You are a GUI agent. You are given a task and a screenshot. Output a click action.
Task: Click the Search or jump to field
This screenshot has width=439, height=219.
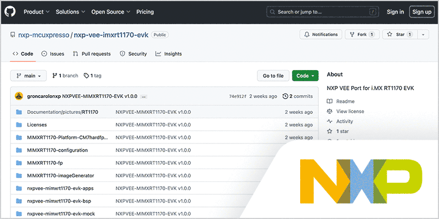[323, 11]
